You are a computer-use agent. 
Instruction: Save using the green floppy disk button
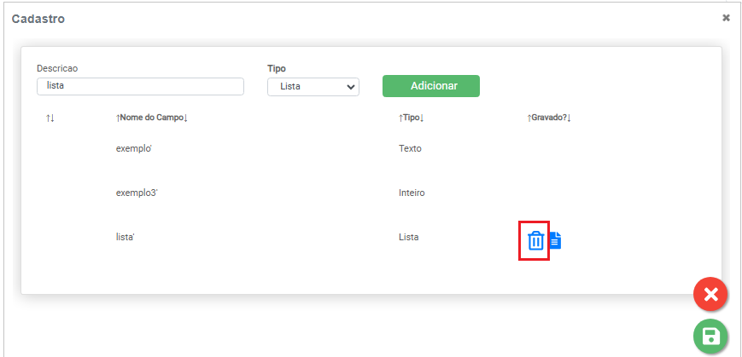pyautogui.click(x=710, y=337)
